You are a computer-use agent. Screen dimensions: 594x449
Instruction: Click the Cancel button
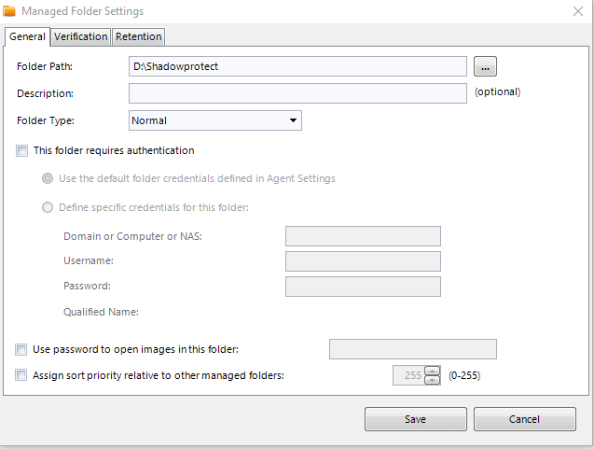pyautogui.click(x=525, y=419)
